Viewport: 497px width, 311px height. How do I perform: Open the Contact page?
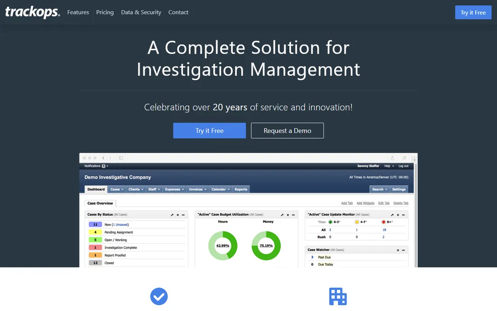point(178,12)
